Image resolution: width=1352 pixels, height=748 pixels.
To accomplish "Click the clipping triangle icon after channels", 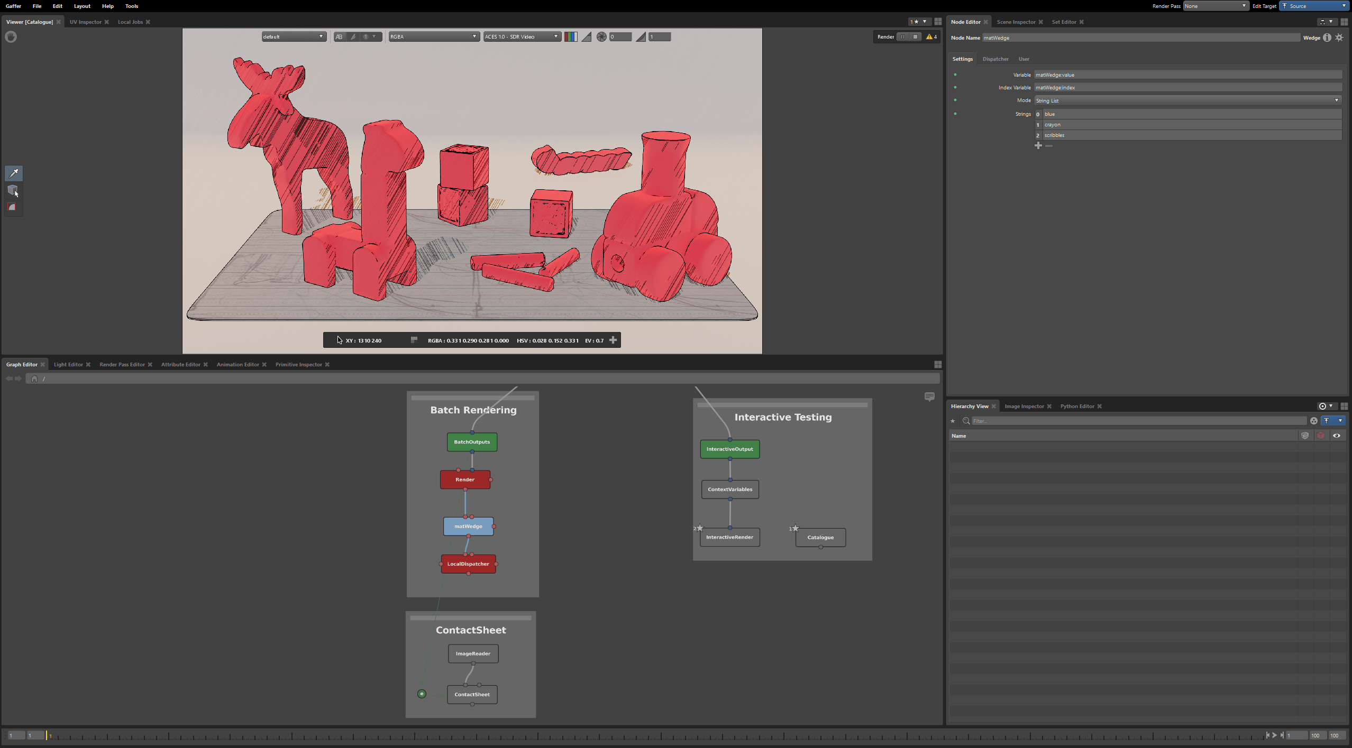I will [586, 36].
